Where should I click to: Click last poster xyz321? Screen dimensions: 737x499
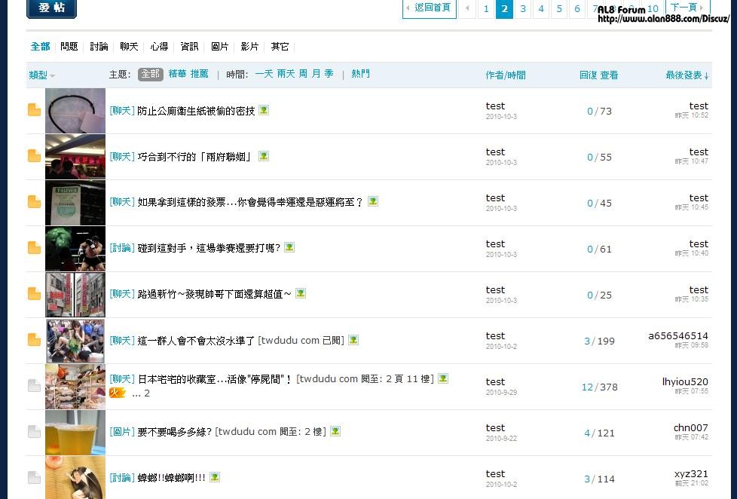691,473
